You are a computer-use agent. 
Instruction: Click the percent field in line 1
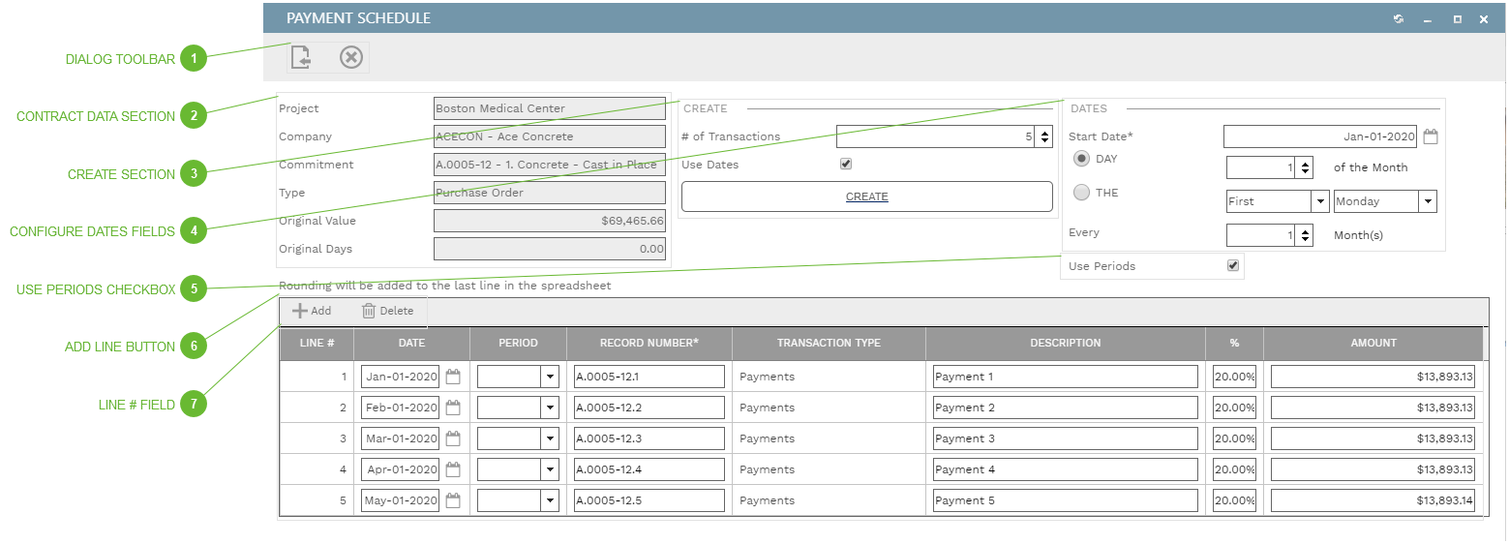tap(1234, 377)
